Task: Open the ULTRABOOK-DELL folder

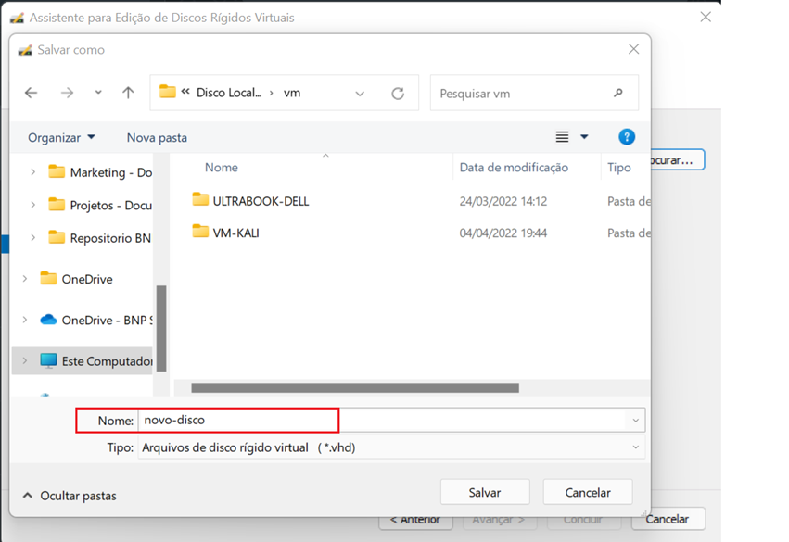Action: (x=260, y=201)
